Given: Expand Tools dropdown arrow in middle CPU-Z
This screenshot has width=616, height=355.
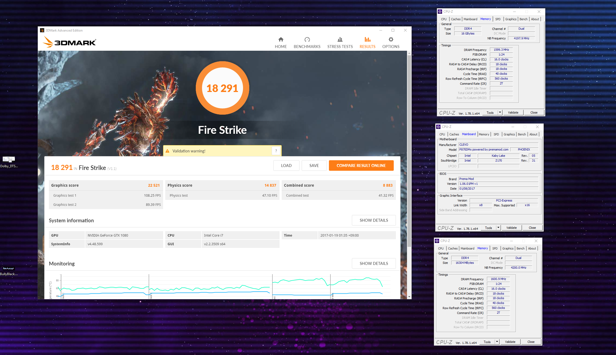Looking at the screenshot, I should [x=498, y=228].
